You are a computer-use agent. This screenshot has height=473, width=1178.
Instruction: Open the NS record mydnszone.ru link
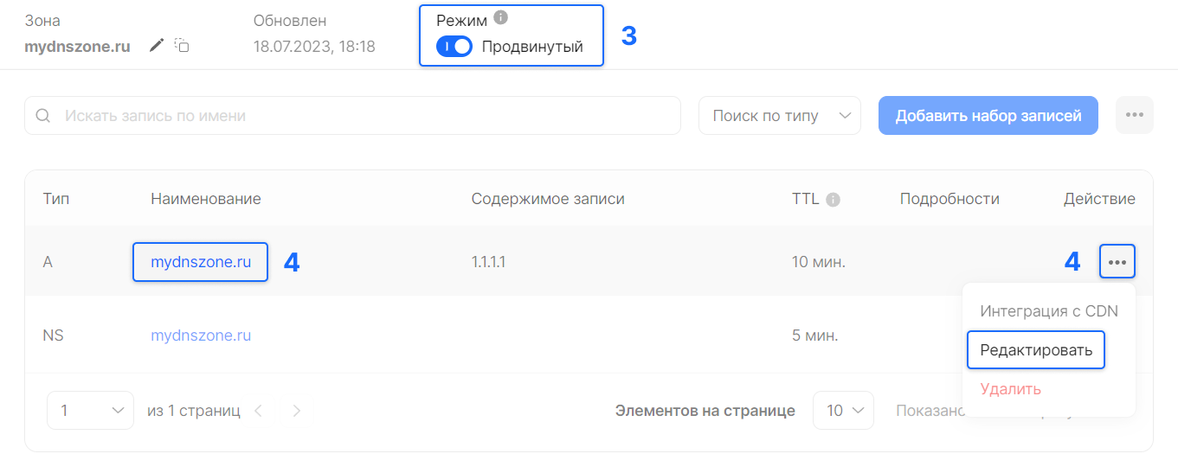(201, 335)
